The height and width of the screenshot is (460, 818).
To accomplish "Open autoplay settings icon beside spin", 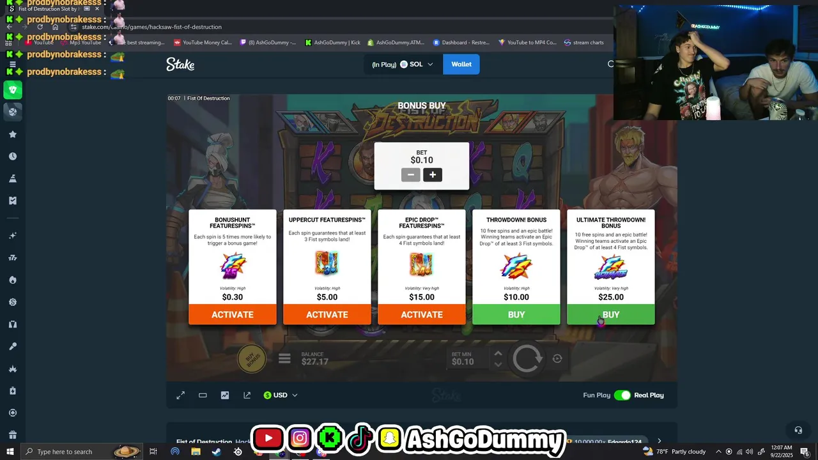I will tap(557, 358).
